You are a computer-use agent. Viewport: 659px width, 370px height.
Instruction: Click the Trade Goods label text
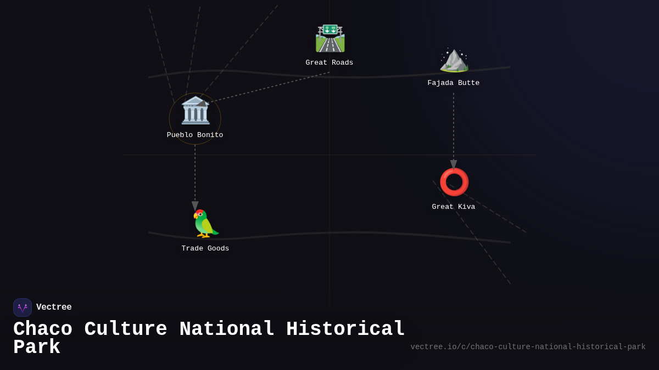pyautogui.click(x=205, y=248)
